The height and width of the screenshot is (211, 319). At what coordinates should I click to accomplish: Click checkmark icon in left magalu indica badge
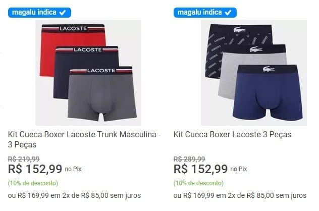[63, 13]
